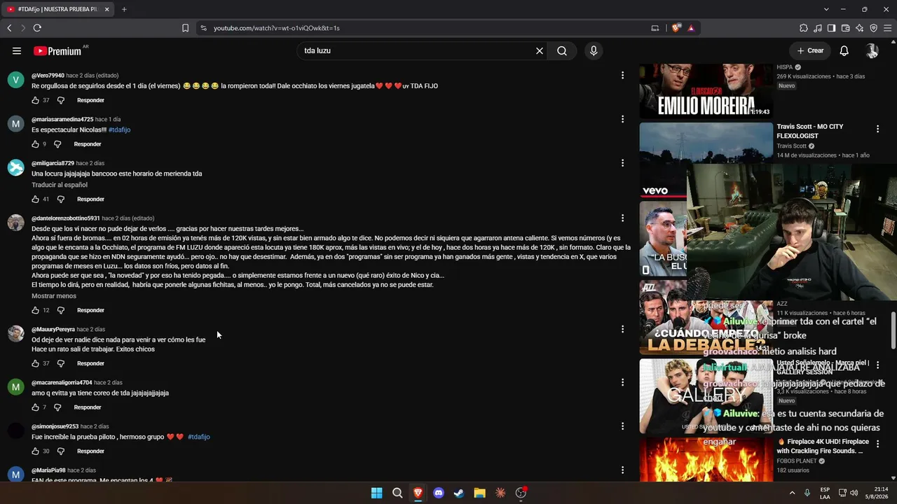Open #tdafijo hashtag in @simonjosue9253's comment

pos(199,437)
